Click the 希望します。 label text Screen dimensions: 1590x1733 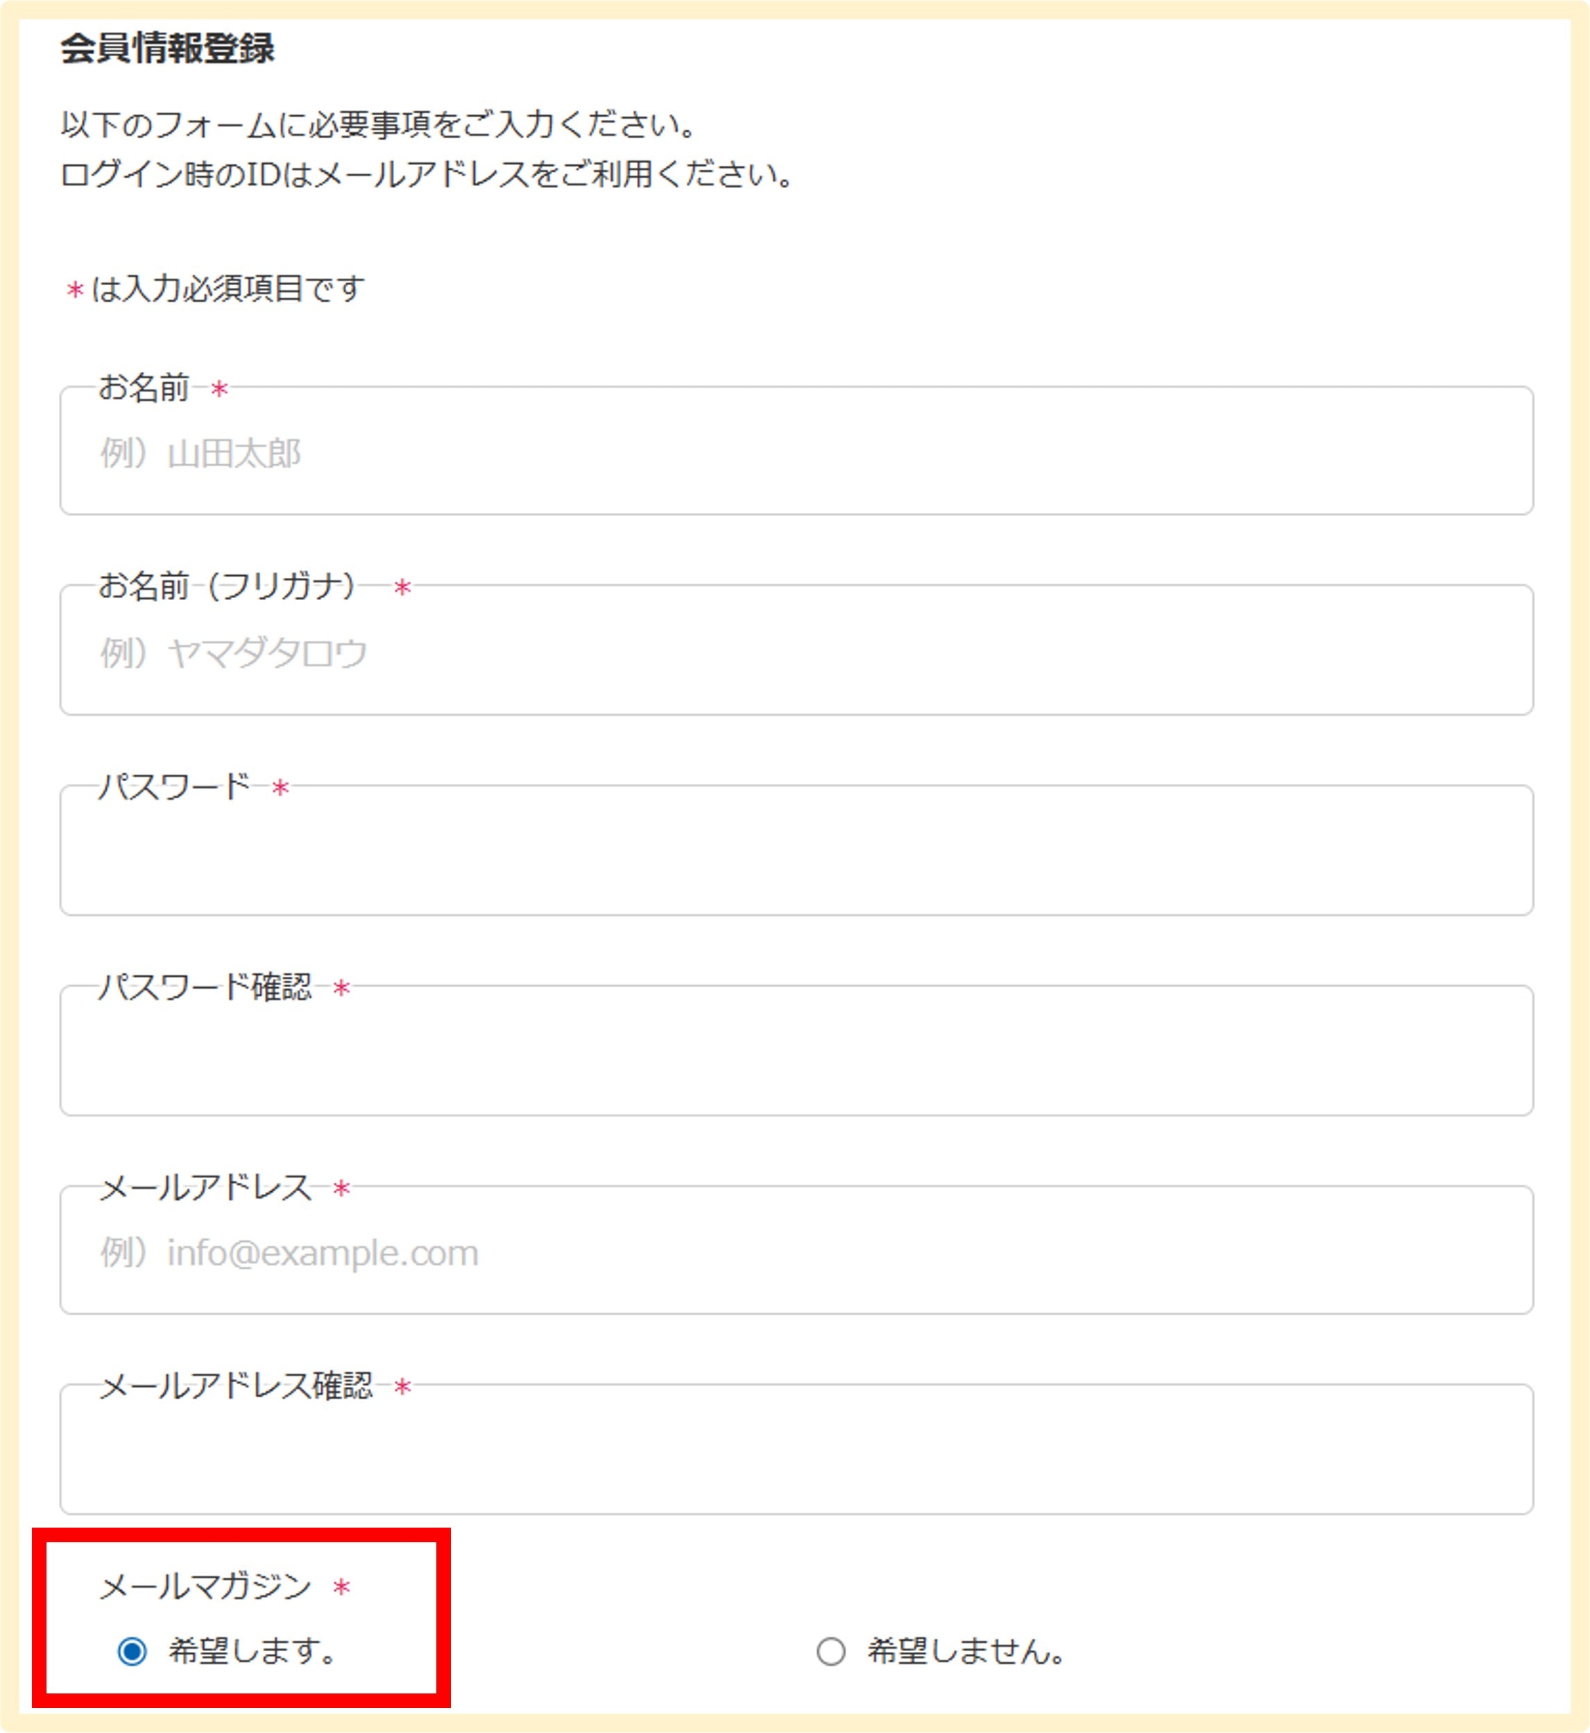(252, 1650)
